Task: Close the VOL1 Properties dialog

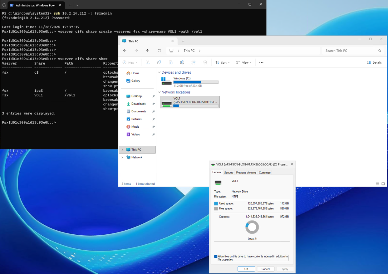Action: [x=292, y=164]
